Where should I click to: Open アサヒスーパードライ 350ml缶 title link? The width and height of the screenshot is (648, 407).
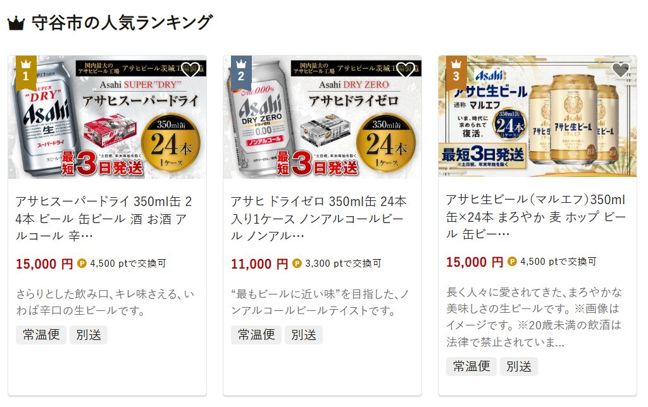tap(104, 219)
